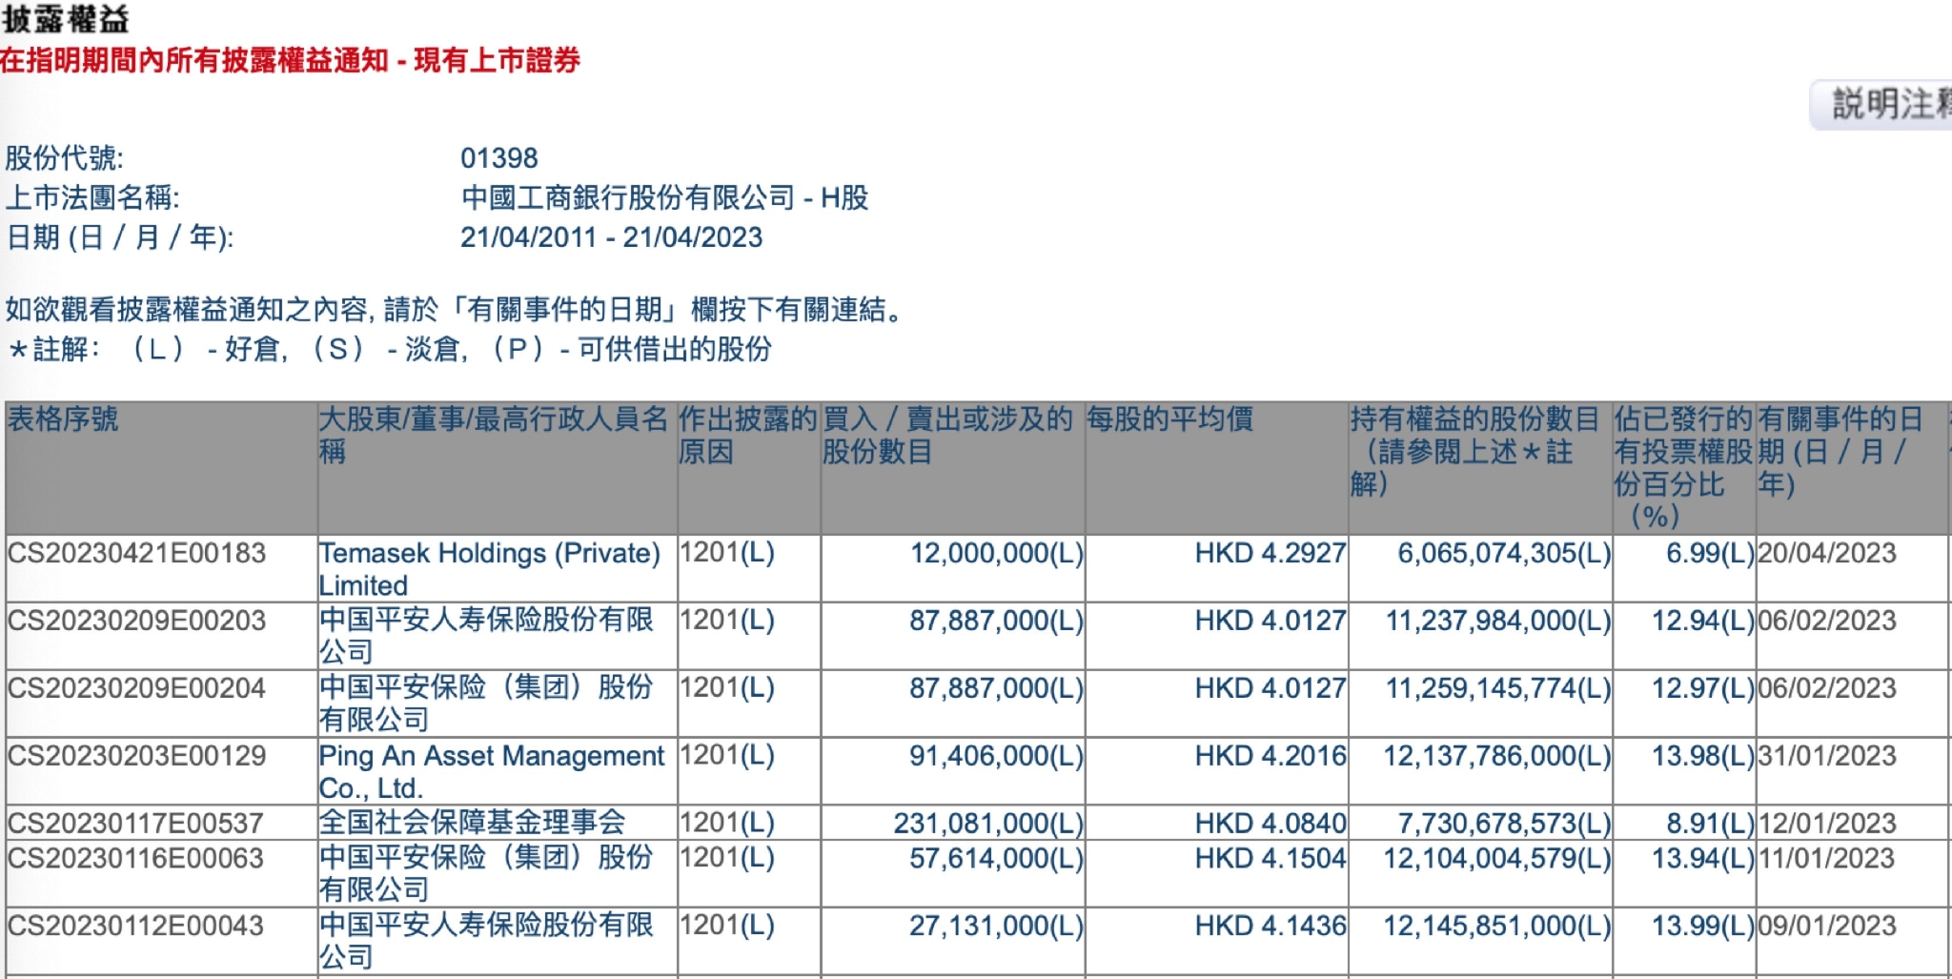This screenshot has width=1952, height=979.
Task: Click the 13.99(L) percentage value
Action: tap(1703, 926)
